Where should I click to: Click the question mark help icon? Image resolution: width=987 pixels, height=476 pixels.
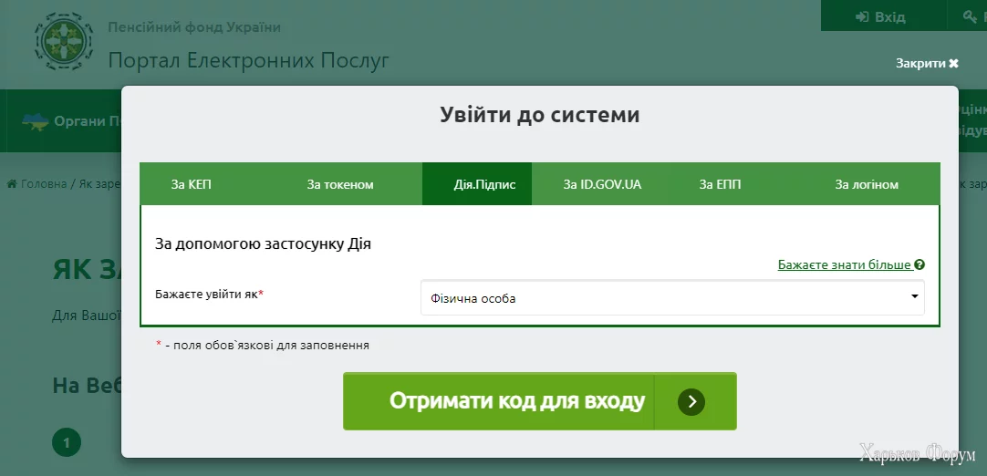click(919, 264)
